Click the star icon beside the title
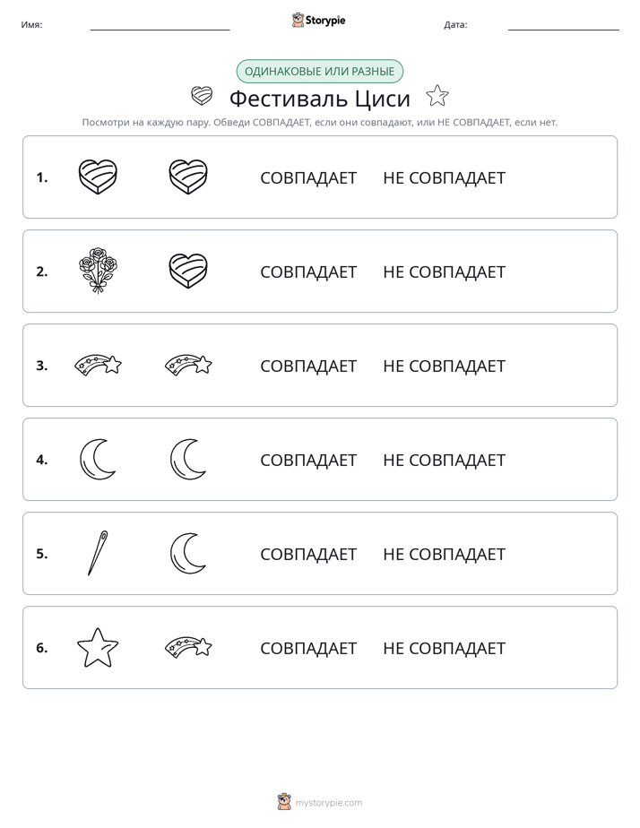Image resolution: width=640 pixels, height=828 pixels. (437, 96)
